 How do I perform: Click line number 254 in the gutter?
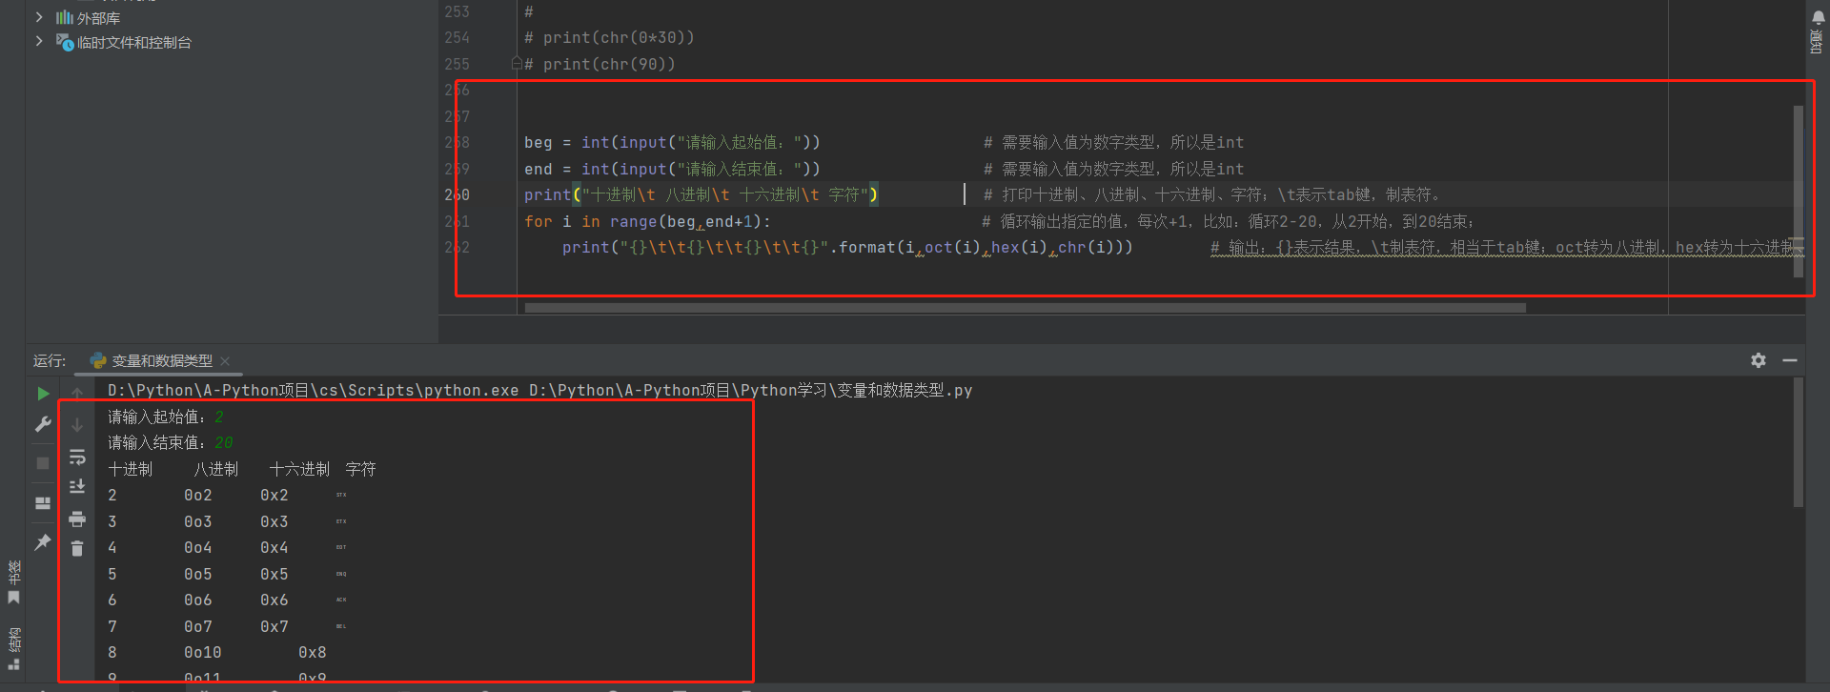coord(457,37)
